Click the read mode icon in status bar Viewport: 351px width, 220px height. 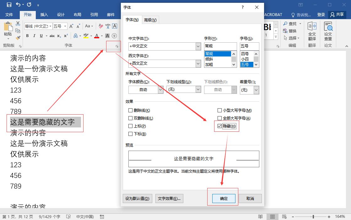[x=260, y=217]
